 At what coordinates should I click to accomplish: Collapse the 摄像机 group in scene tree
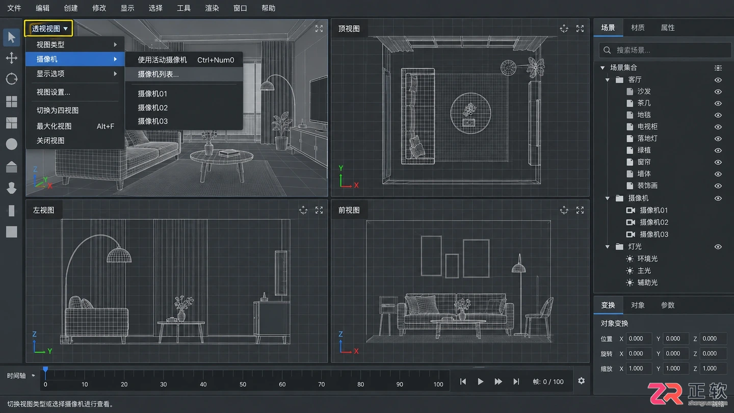pyautogui.click(x=608, y=198)
